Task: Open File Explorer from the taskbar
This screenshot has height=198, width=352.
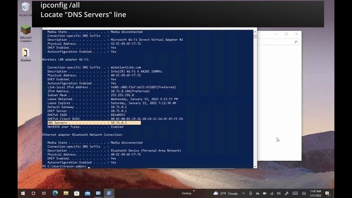Action: point(66,193)
